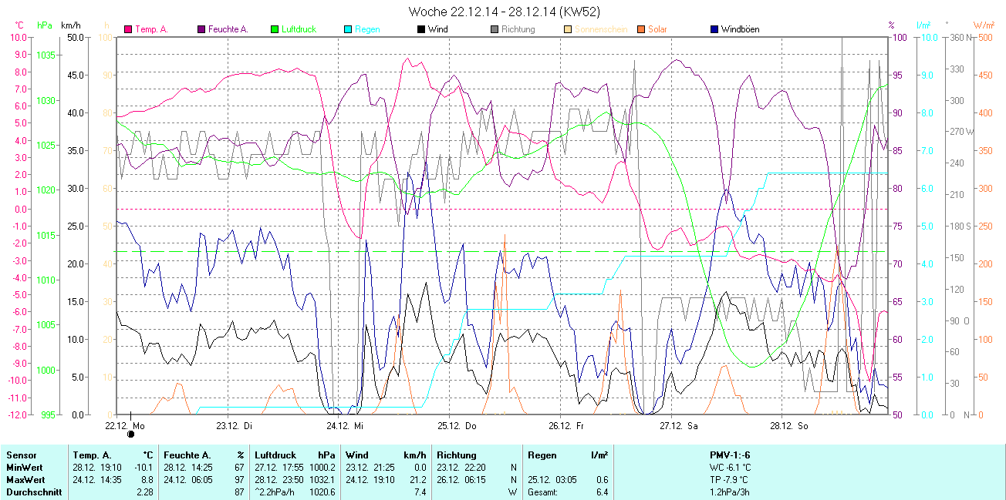This screenshot has height=500, width=1006.
Task: Pick the gray Richtung legend swatch
Action: click(x=495, y=30)
